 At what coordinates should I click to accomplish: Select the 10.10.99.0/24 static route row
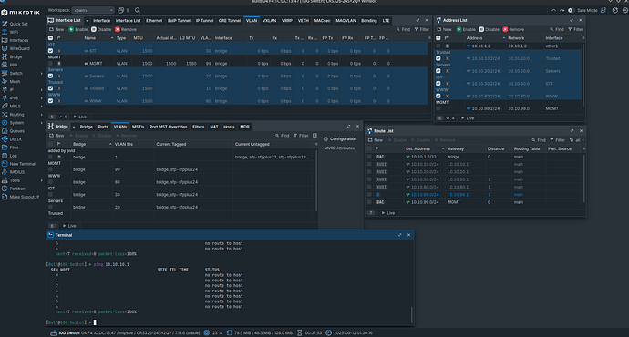pos(475,194)
